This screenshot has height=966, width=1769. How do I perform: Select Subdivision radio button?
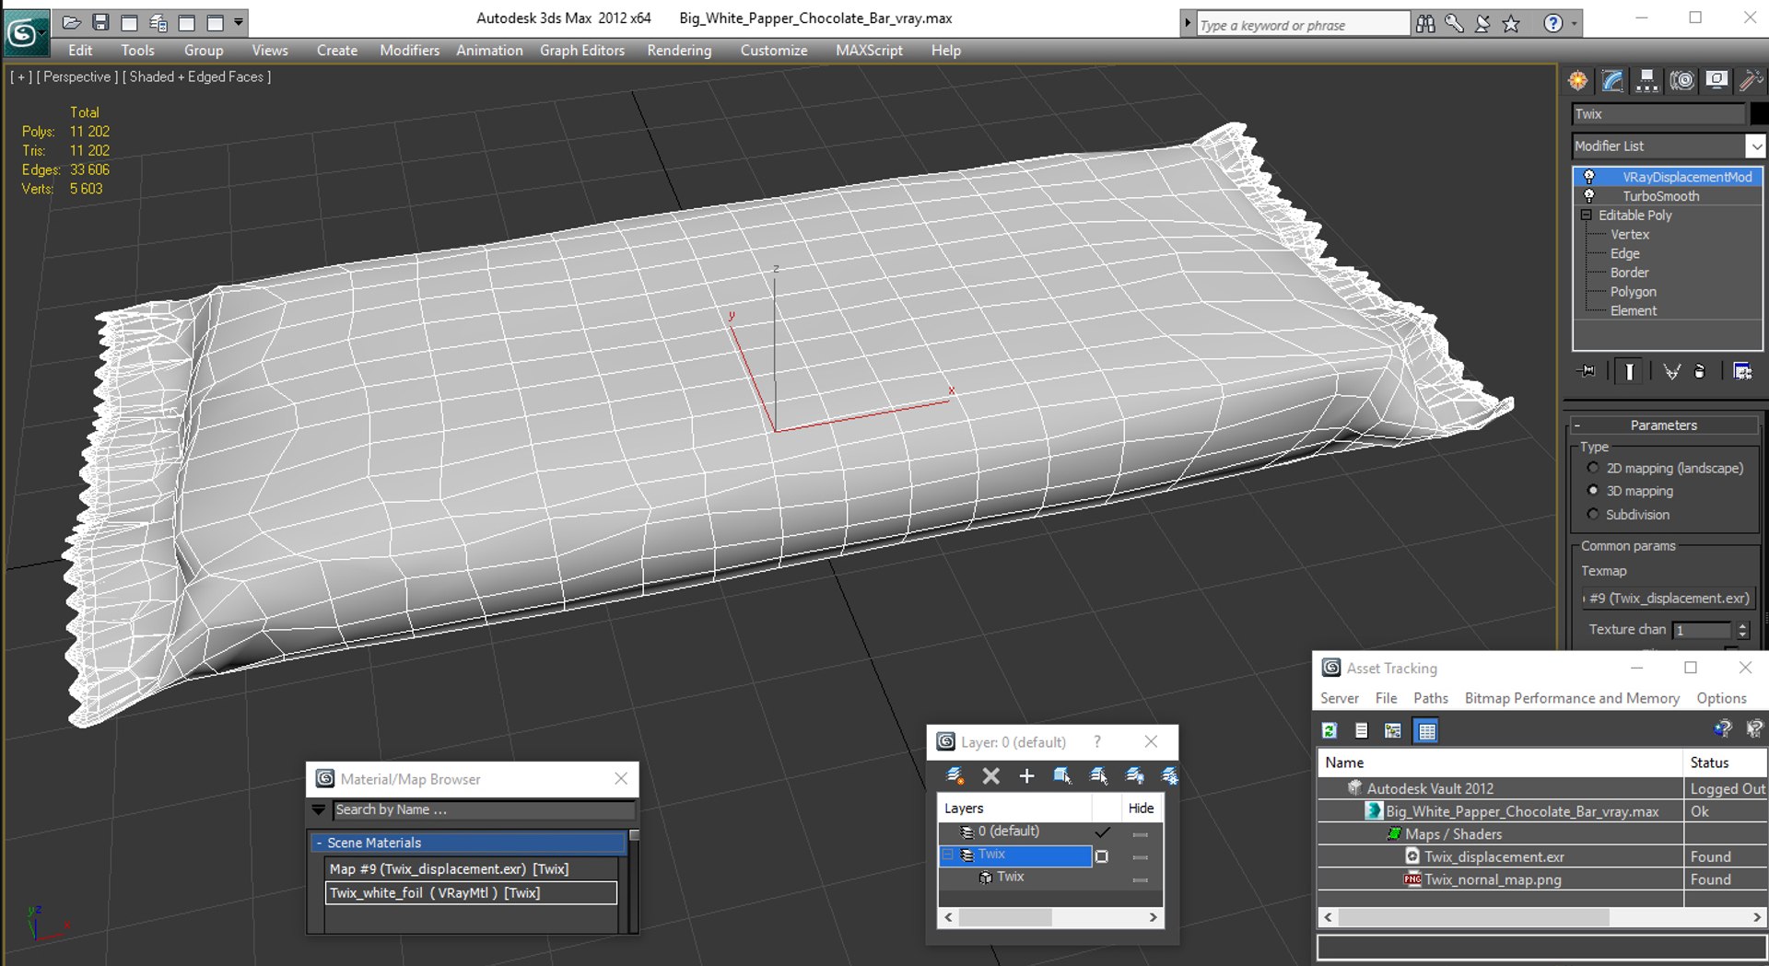pyautogui.click(x=1593, y=514)
